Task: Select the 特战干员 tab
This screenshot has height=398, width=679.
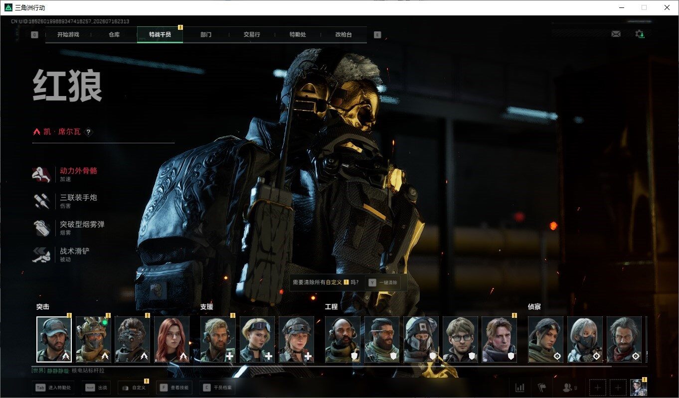Action: pyautogui.click(x=160, y=35)
